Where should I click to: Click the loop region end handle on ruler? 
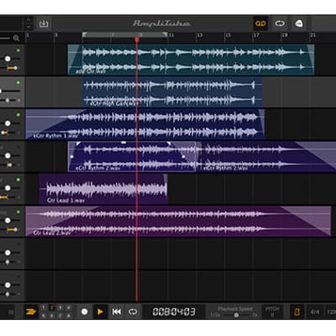point(165,34)
